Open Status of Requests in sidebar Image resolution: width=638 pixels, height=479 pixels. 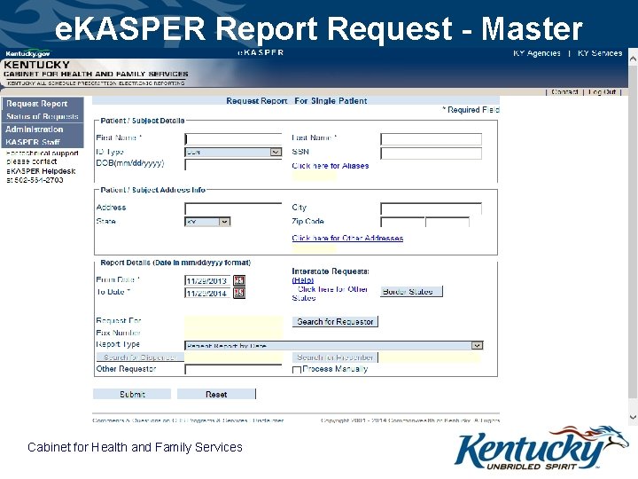click(43, 116)
